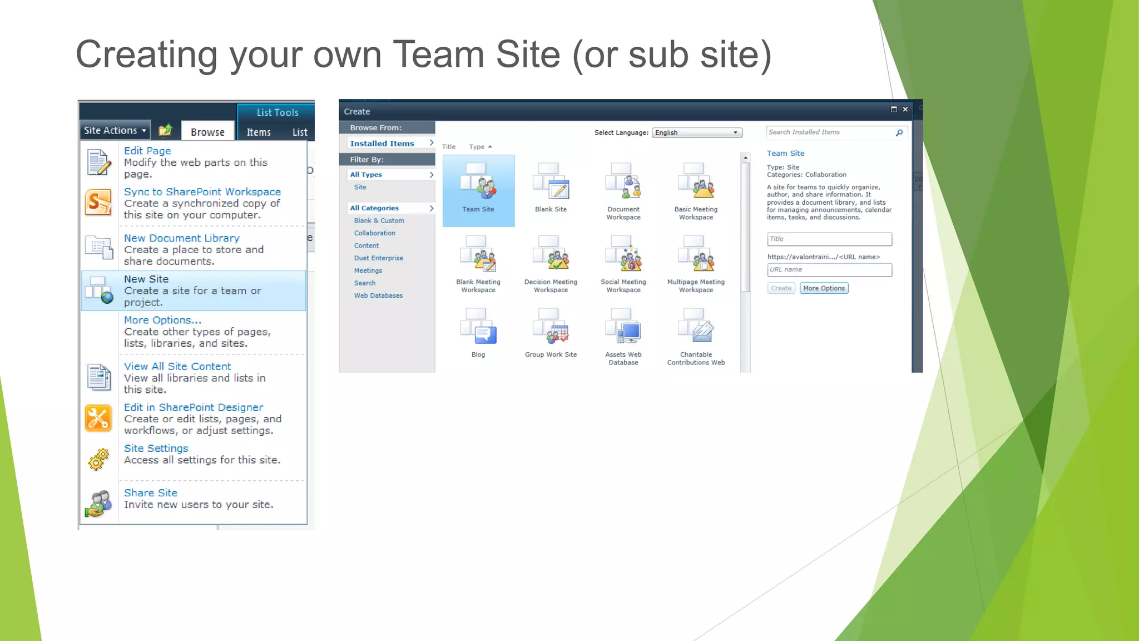Select the Blank Site template
The width and height of the screenshot is (1139, 641).
(x=551, y=190)
